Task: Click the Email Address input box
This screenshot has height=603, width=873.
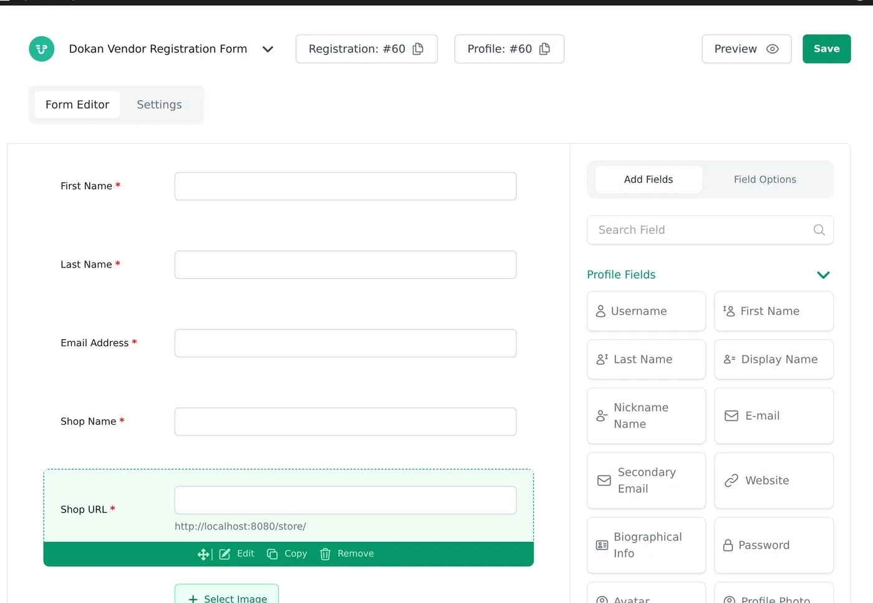Action: (345, 344)
